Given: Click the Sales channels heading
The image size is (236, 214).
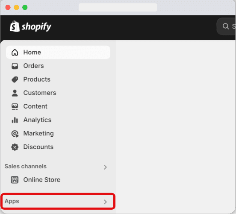Looking at the screenshot, I should click(25, 167).
